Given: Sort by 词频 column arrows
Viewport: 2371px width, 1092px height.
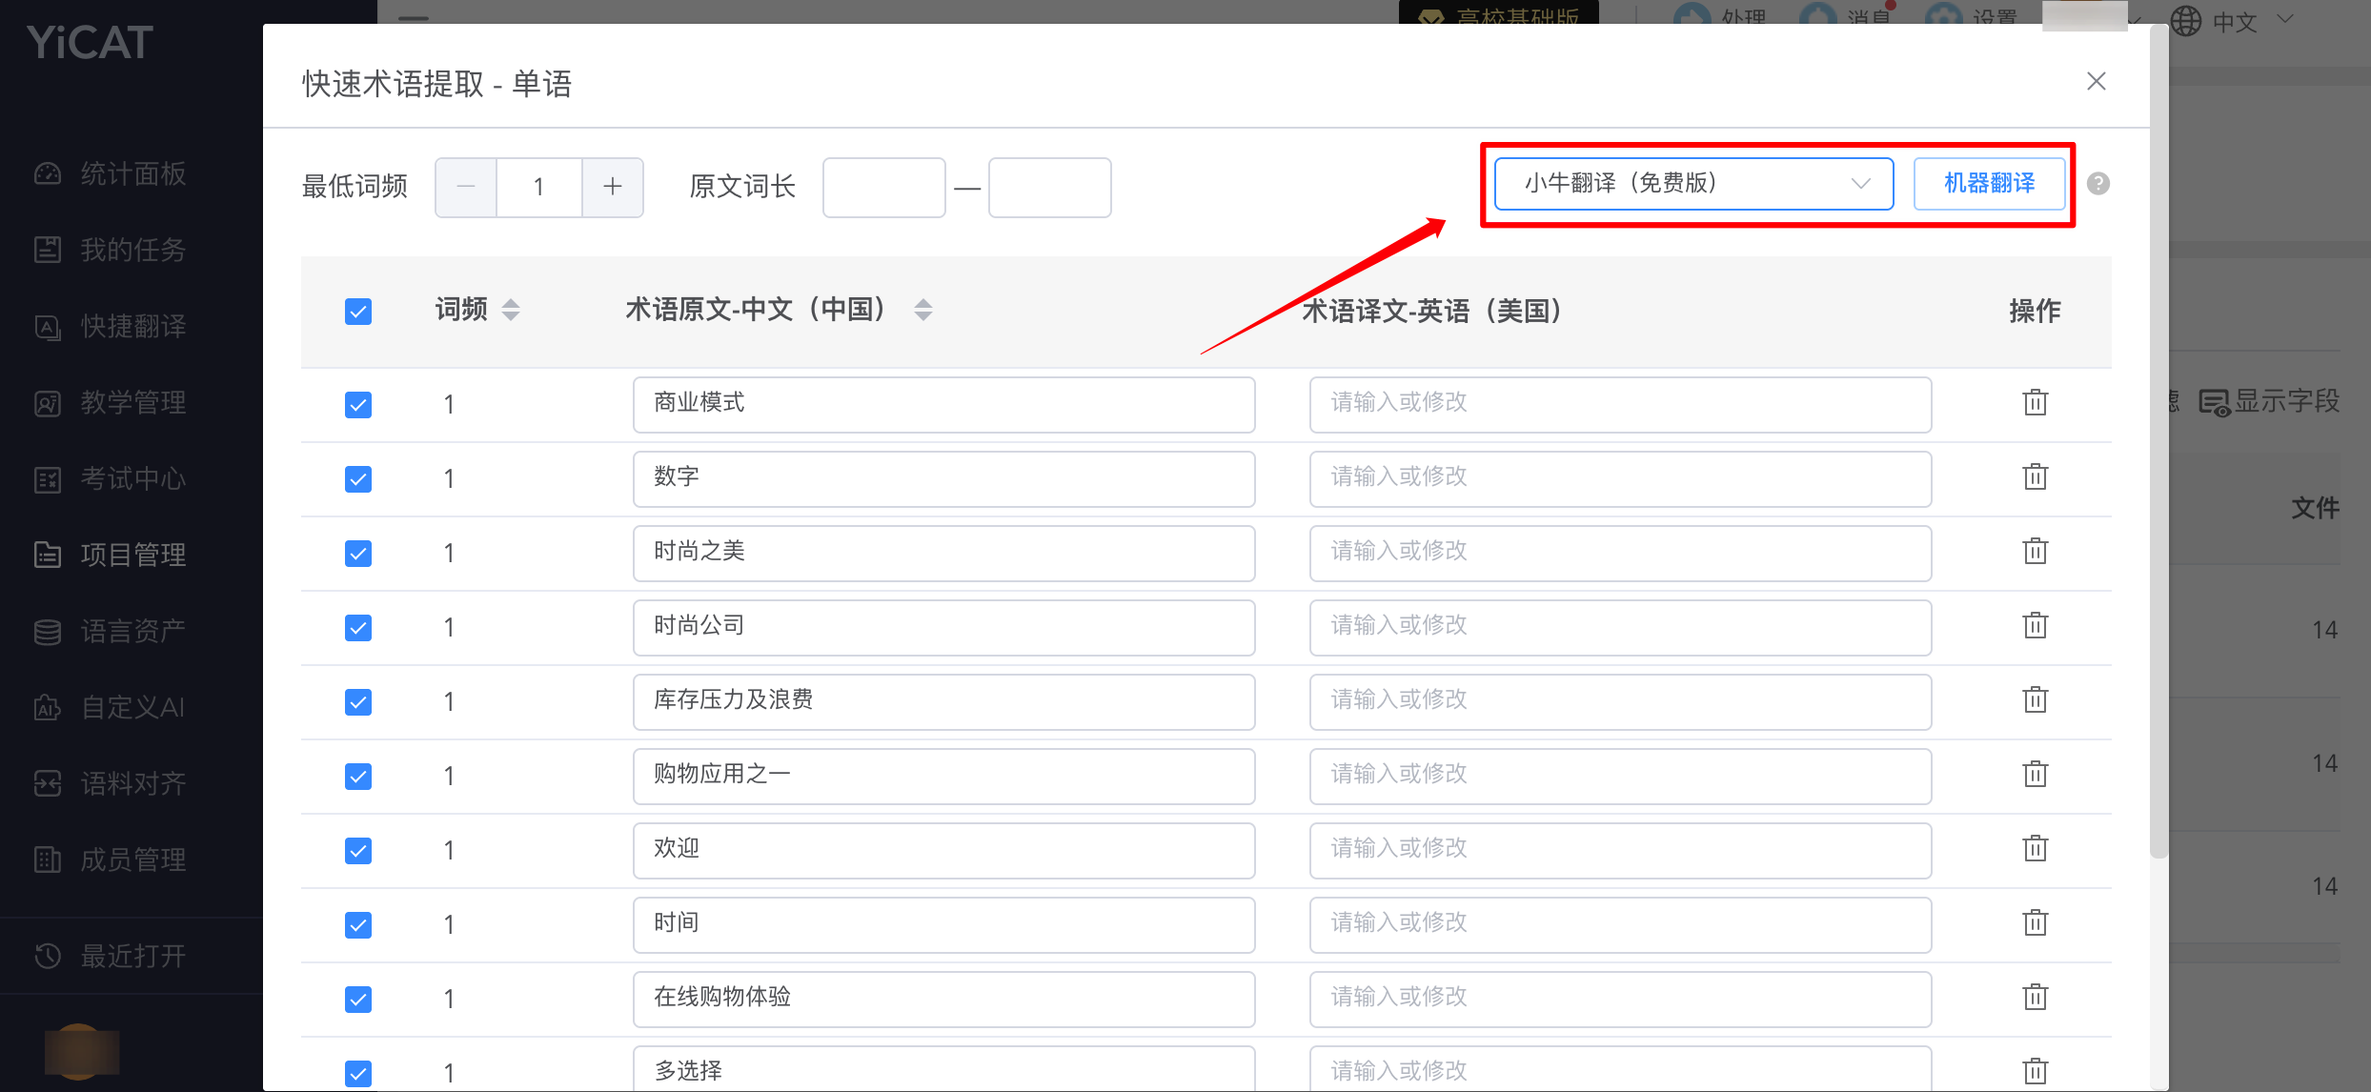Looking at the screenshot, I should click(x=511, y=310).
